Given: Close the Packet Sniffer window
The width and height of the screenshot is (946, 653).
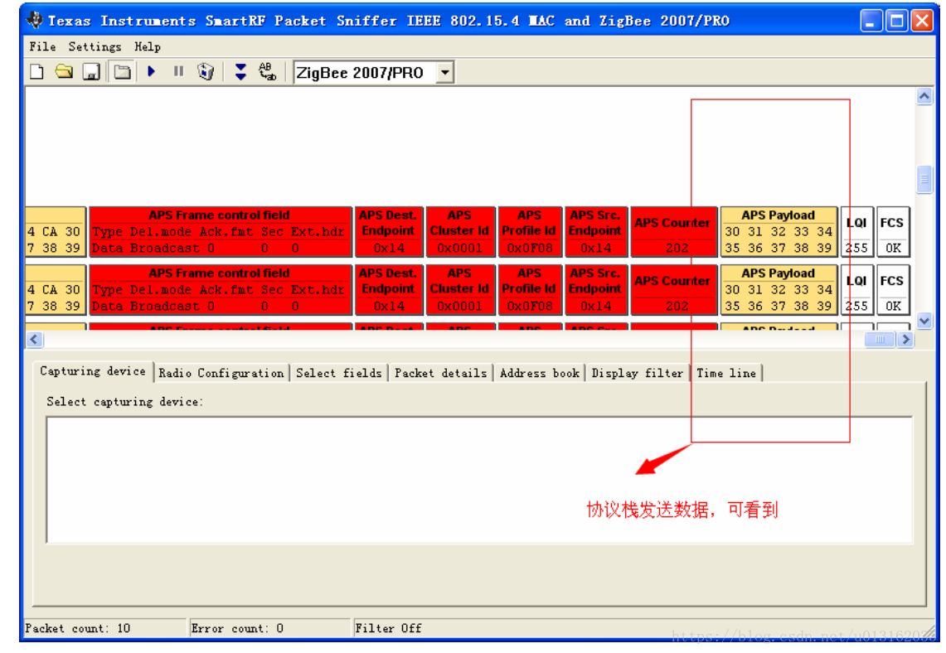Looking at the screenshot, I should pyautogui.click(x=923, y=21).
